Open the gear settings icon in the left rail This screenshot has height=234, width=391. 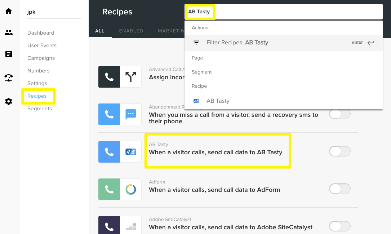9,101
